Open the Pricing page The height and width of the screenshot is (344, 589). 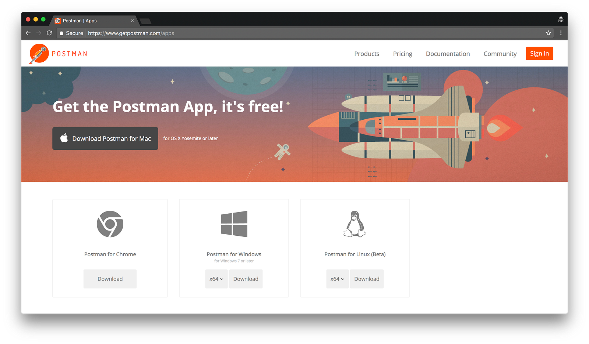[403, 54]
